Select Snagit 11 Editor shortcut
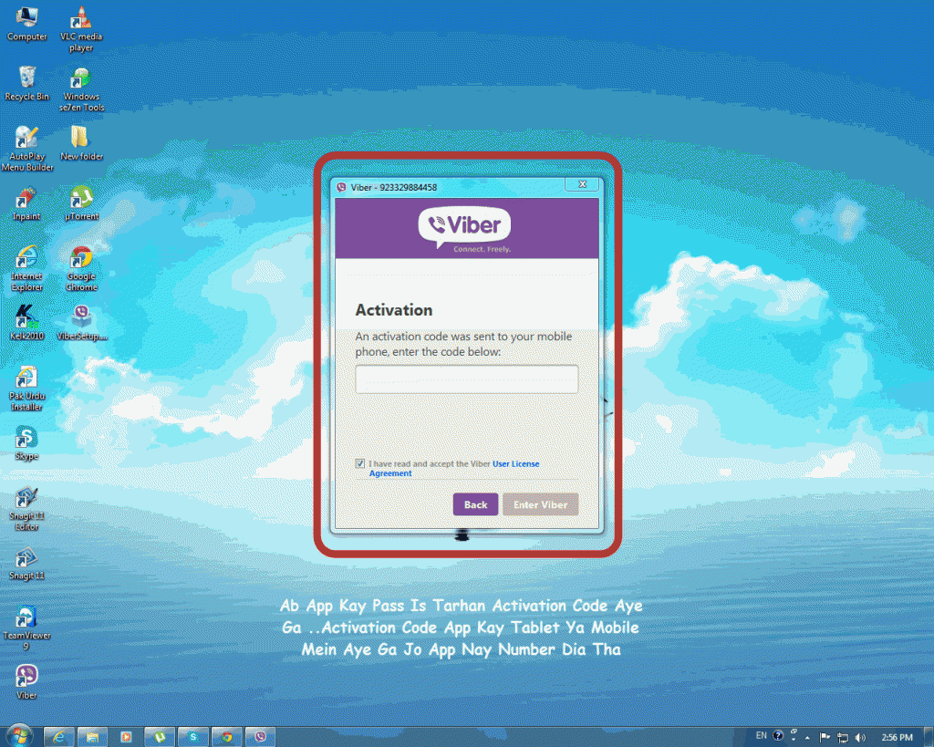Screen dimensions: 934x747 tap(26, 509)
